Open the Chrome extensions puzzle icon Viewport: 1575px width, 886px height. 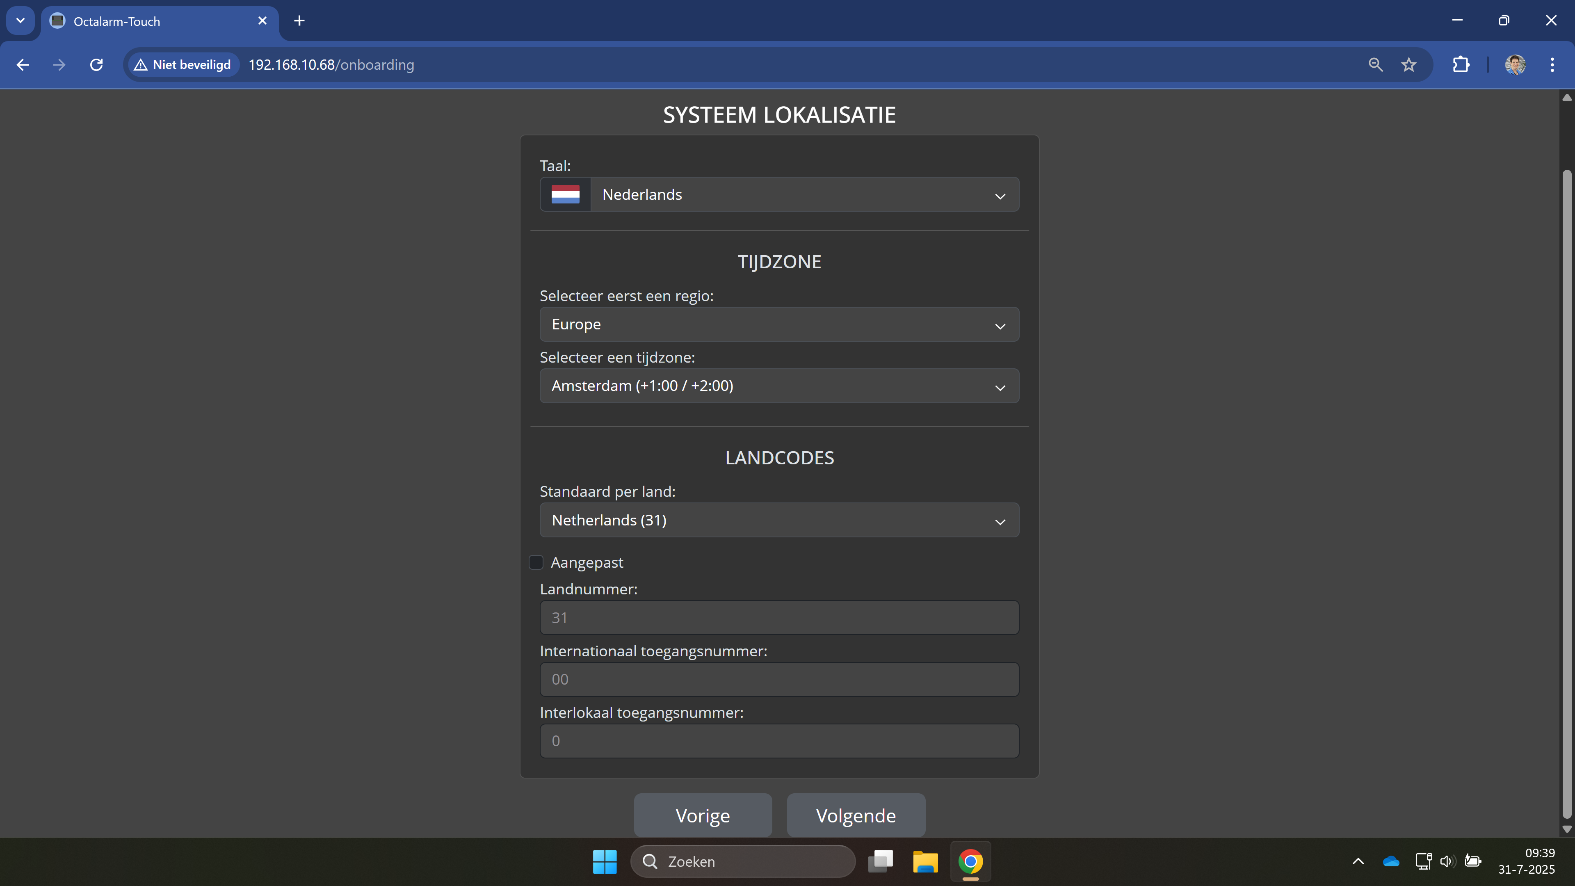pyautogui.click(x=1461, y=65)
